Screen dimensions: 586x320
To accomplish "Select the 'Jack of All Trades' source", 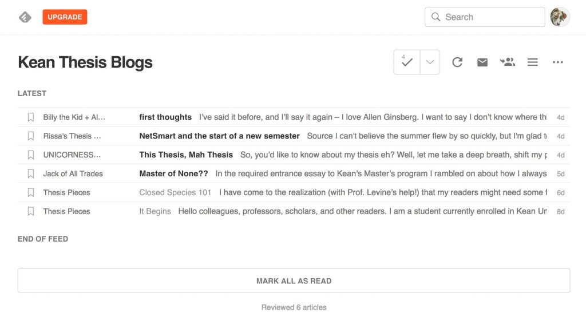I will coord(73,174).
